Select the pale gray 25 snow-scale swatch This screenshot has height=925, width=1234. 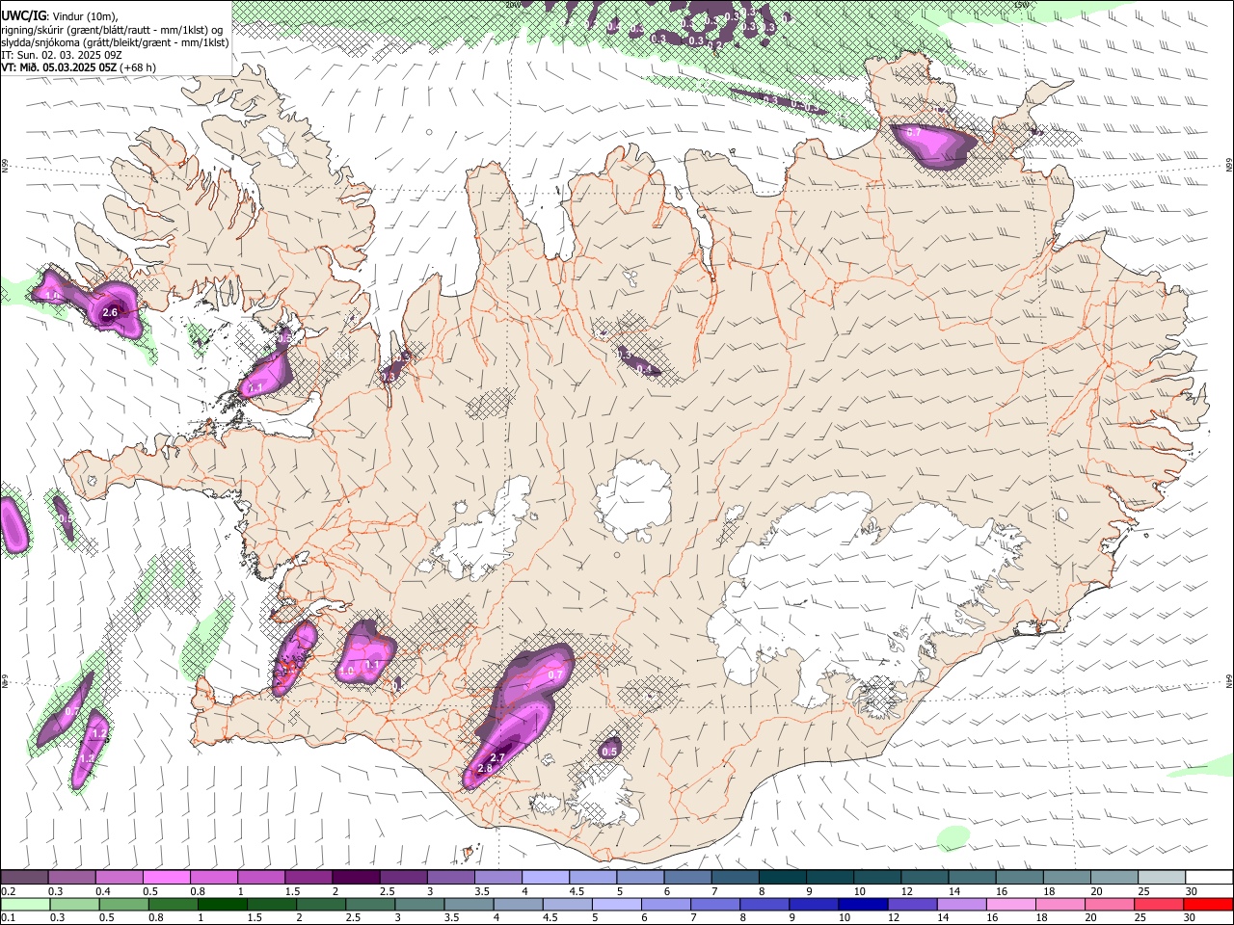1162,878
